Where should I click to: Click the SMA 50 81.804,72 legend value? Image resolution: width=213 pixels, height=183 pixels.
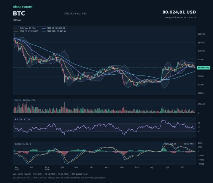click(x=56, y=28)
